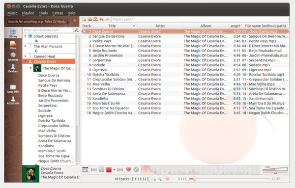The image size is (295, 188).
Task: Open the Devices sidebar tab
Action: pos(13,68)
